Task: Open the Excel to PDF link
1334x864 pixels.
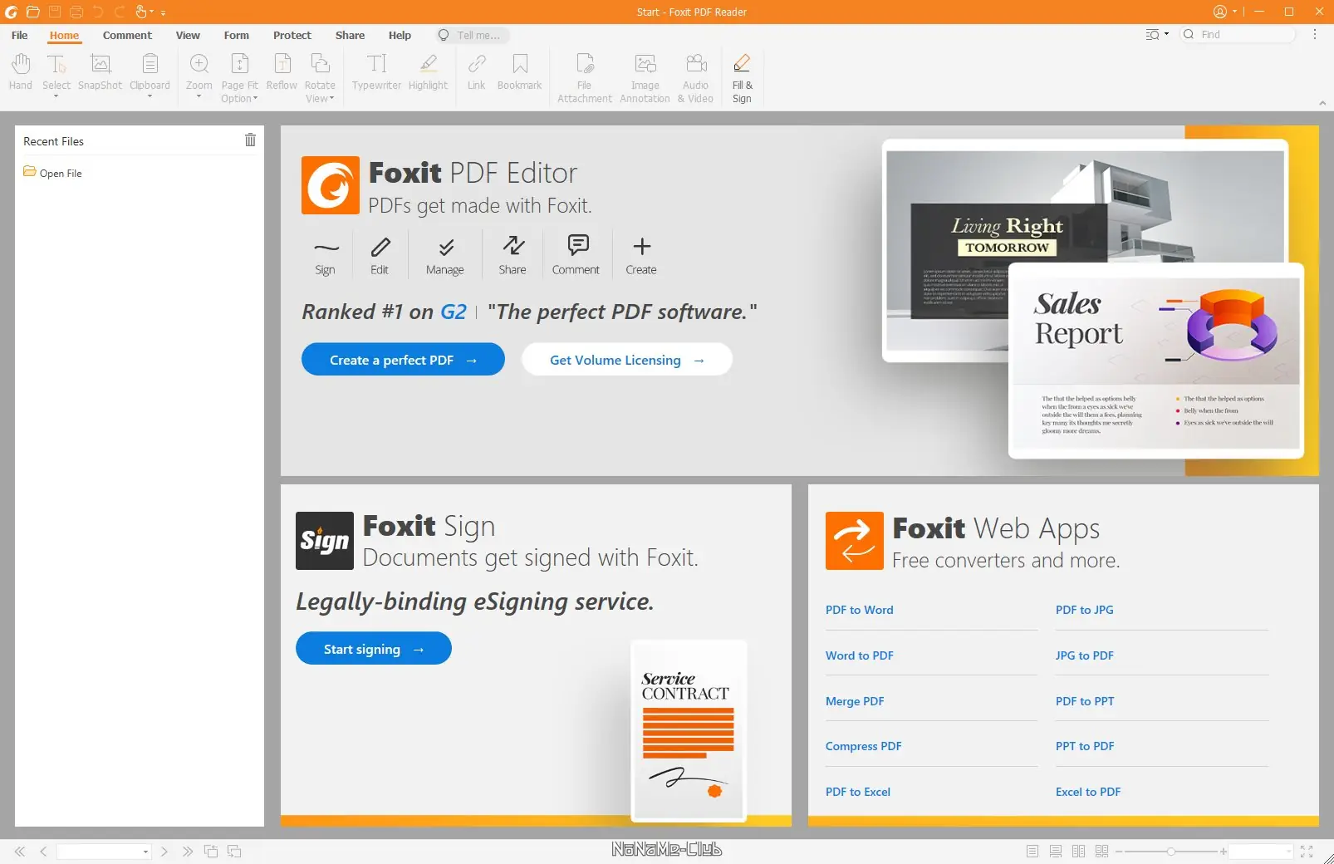Action: point(1088,792)
